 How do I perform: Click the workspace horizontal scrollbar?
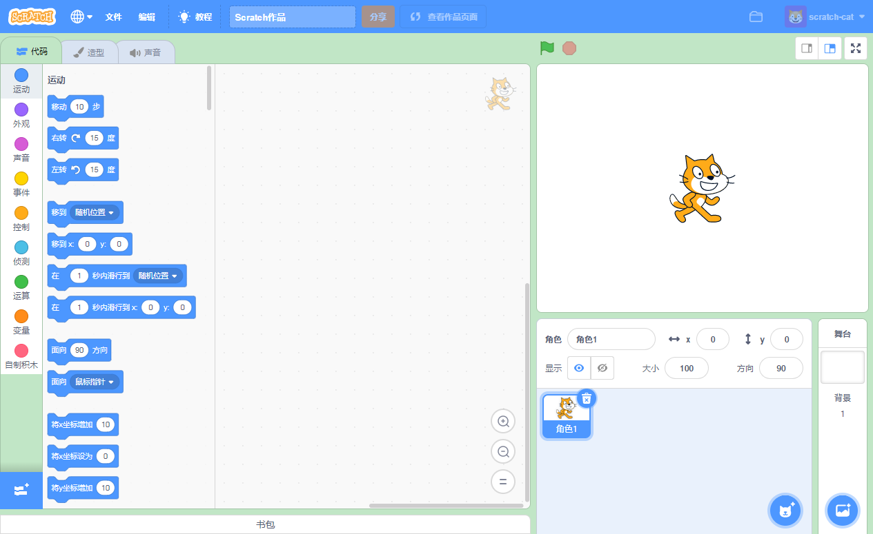(x=447, y=506)
